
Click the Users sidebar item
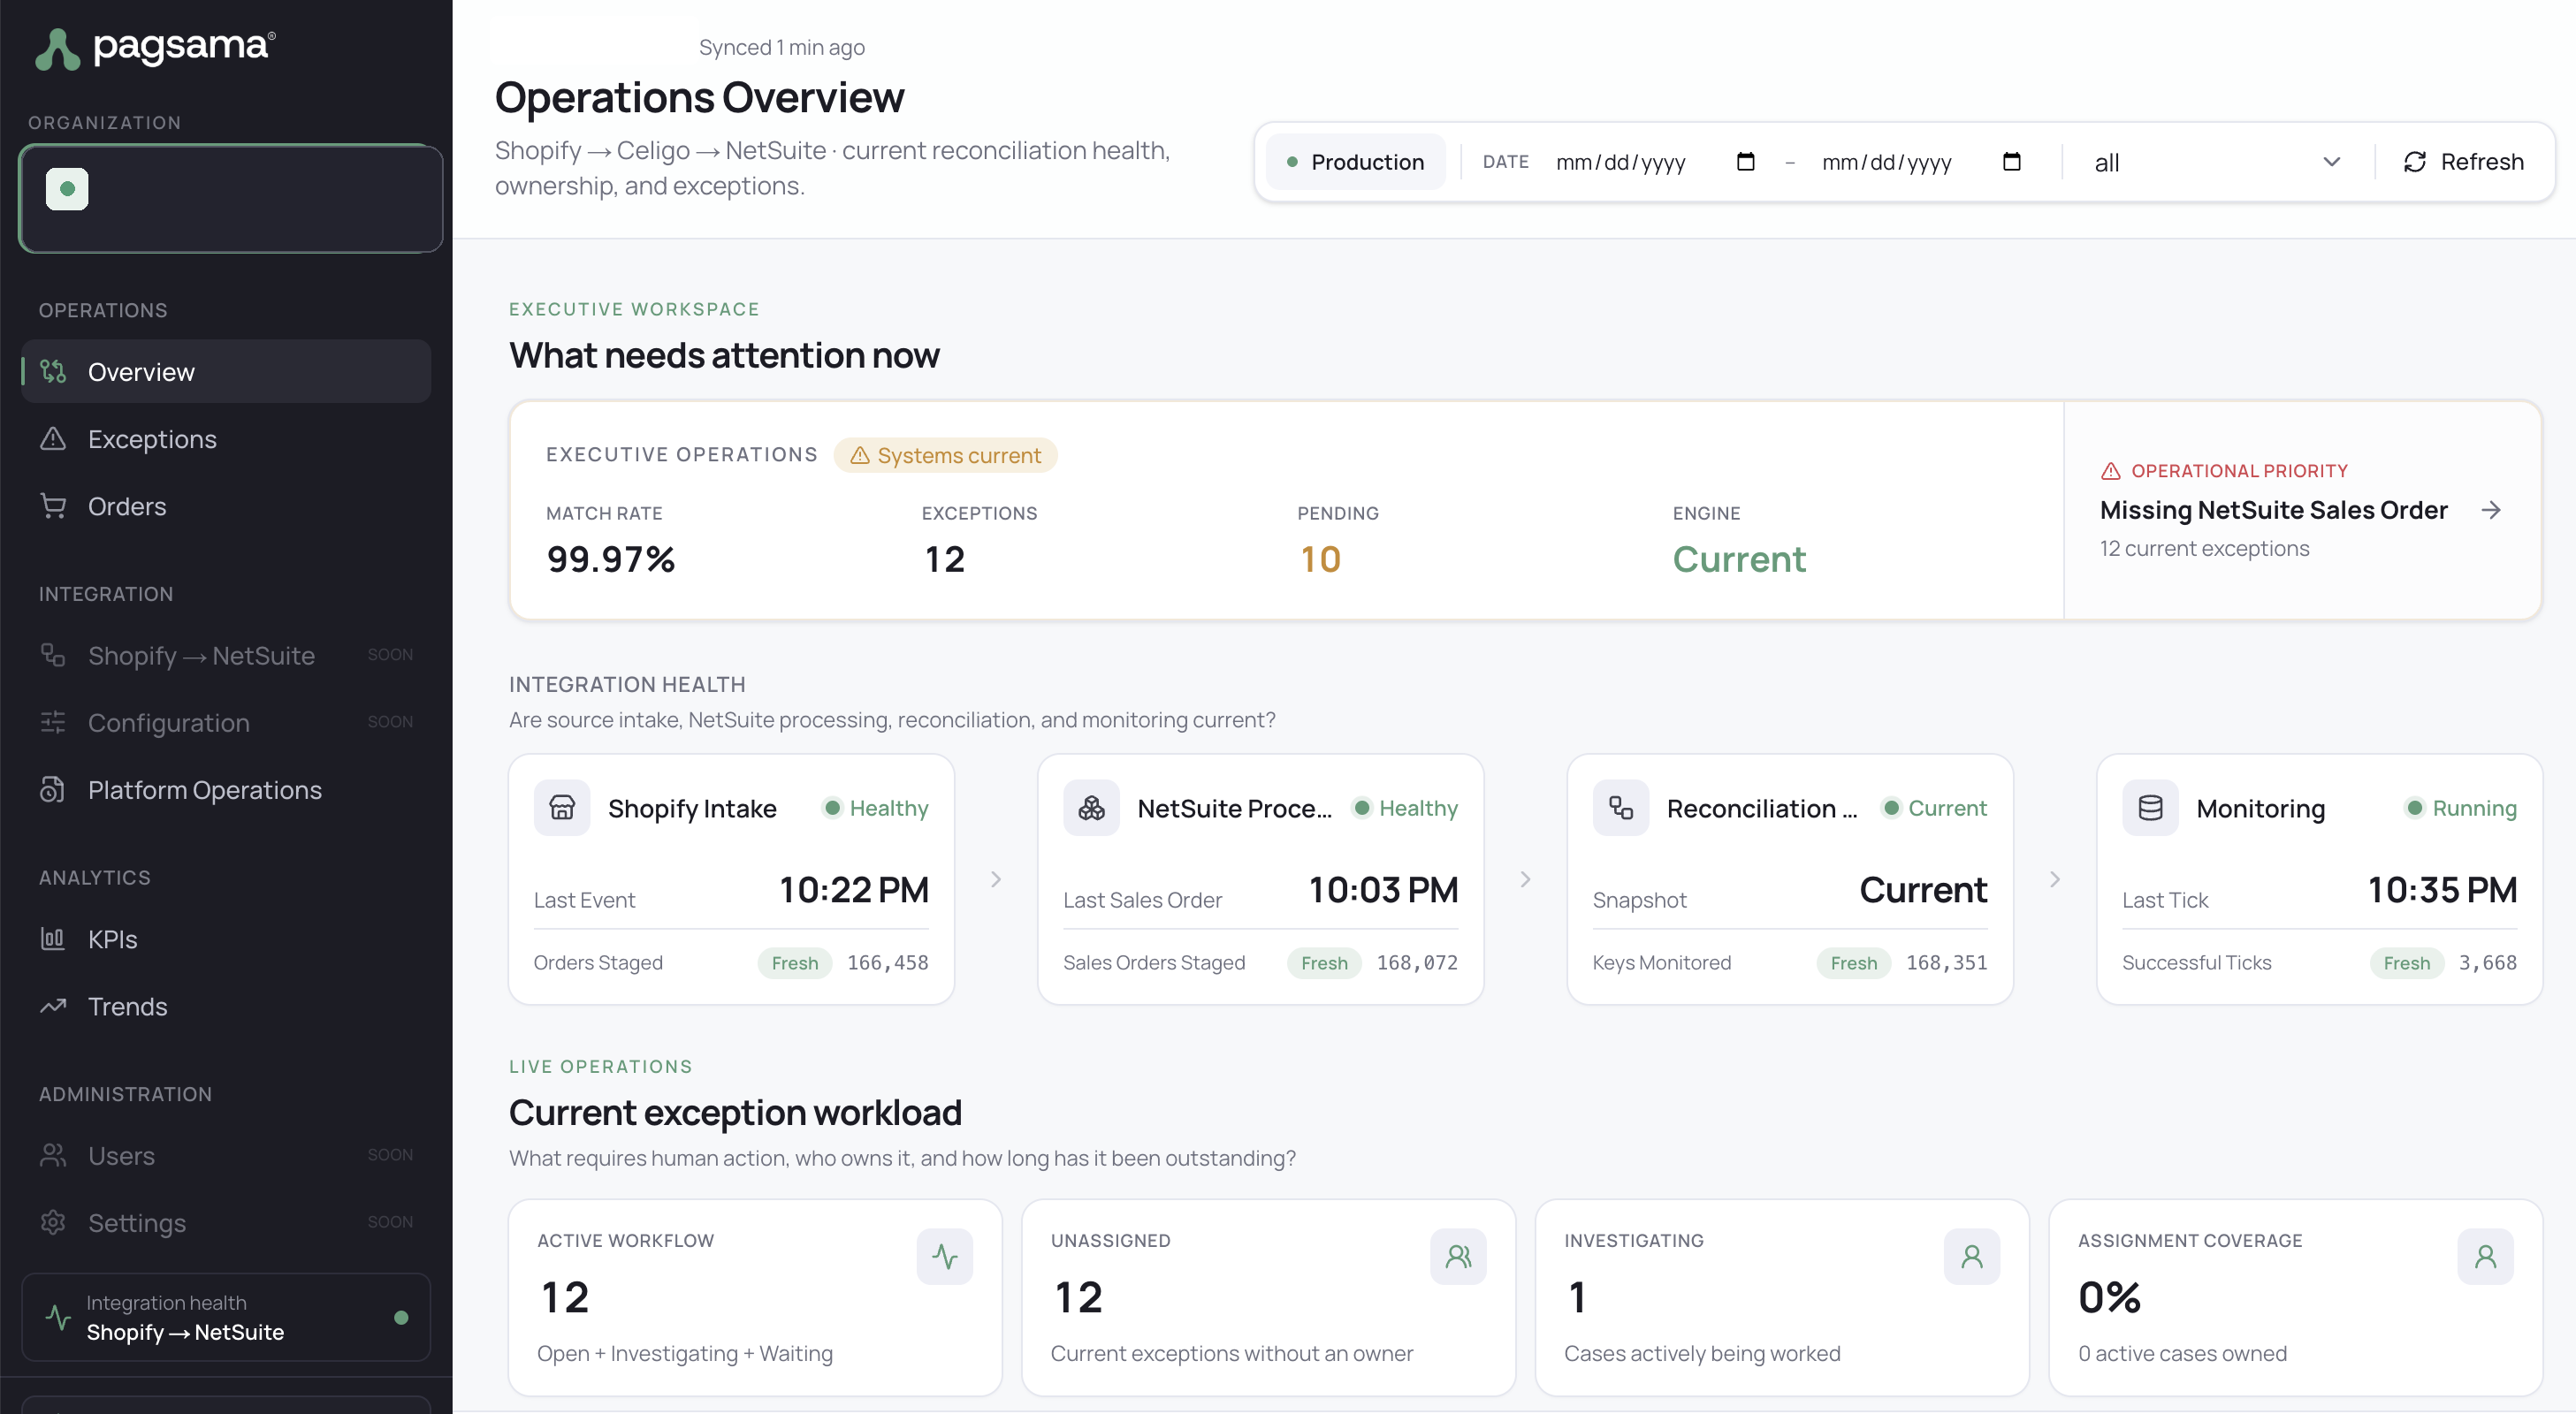tap(226, 1155)
